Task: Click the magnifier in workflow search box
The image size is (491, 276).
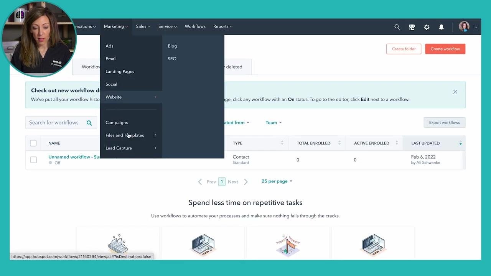Action: pyautogui.click(x=89, y=123)
